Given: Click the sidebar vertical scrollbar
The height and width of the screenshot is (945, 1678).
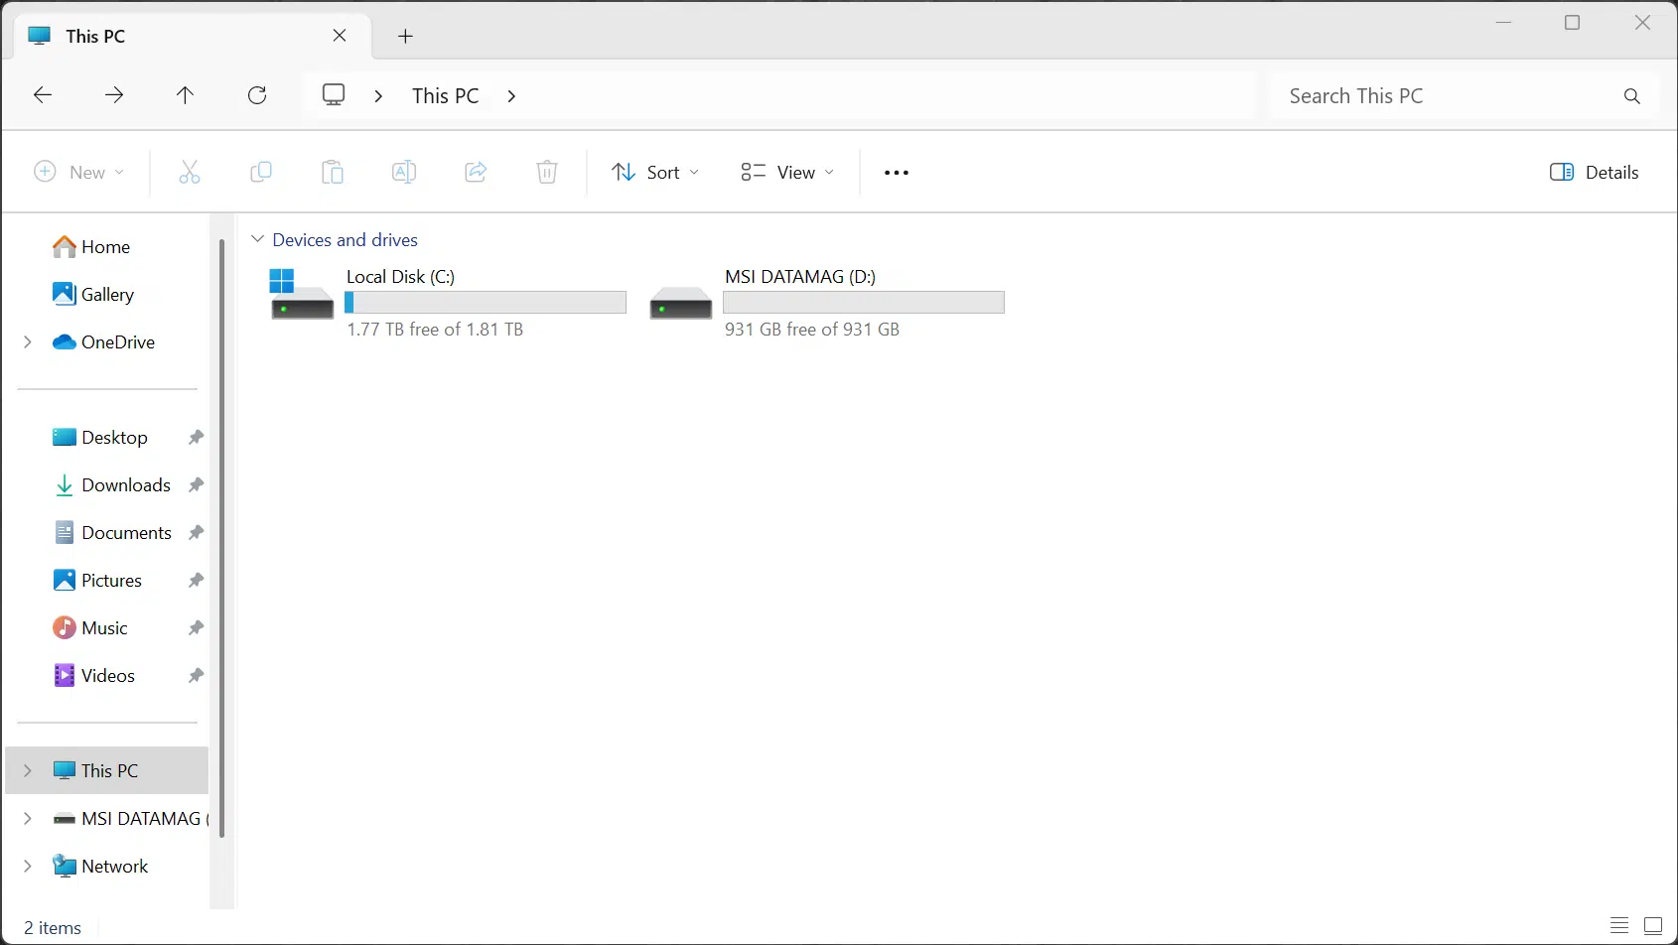Looking at the screenshot, I should click(221, 536).
